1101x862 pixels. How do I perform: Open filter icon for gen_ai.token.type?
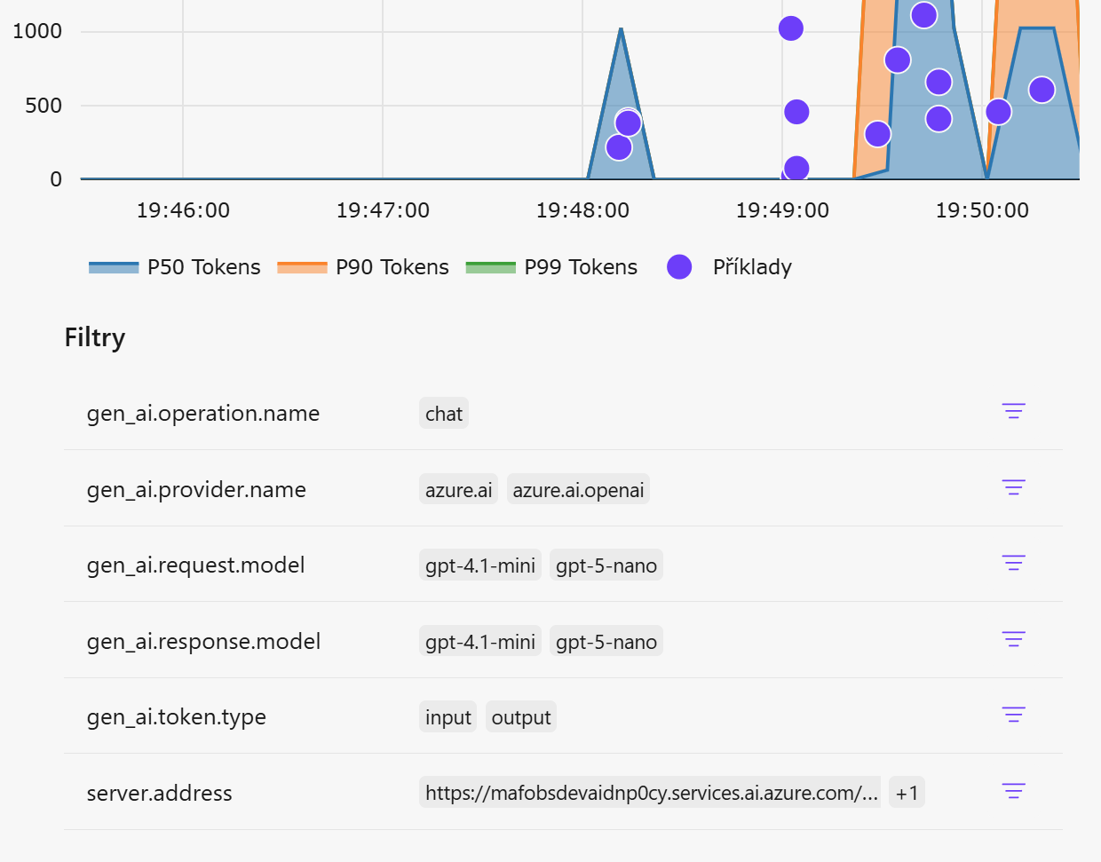1013,715
